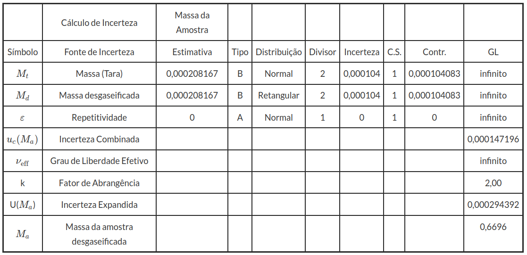Select the "Massa (Tara)" source cell

click(99, 74)
